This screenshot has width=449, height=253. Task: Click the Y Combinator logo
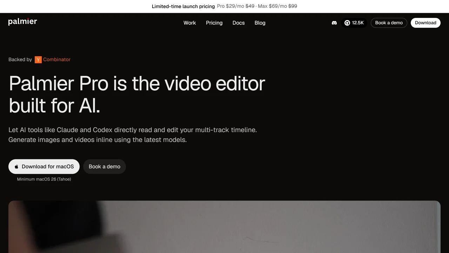(x=38, y=60)
